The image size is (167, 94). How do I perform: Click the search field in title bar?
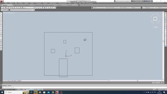[x=123, y=1]
